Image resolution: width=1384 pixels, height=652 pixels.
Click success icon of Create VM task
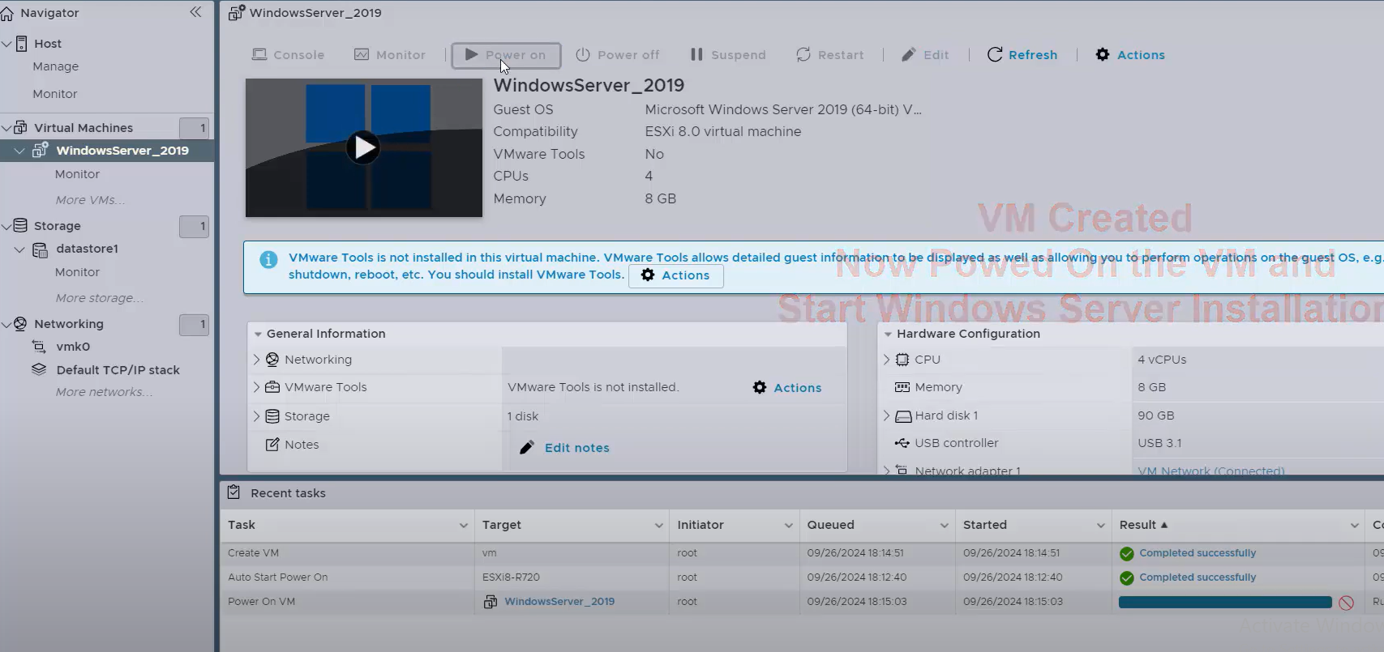(x=1126, y=554)
